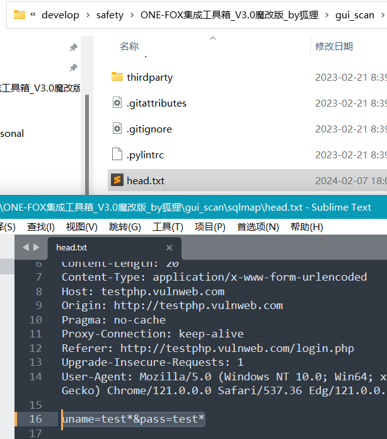Click the Referer login.php line
387x439 pixels.
point(208,349)
